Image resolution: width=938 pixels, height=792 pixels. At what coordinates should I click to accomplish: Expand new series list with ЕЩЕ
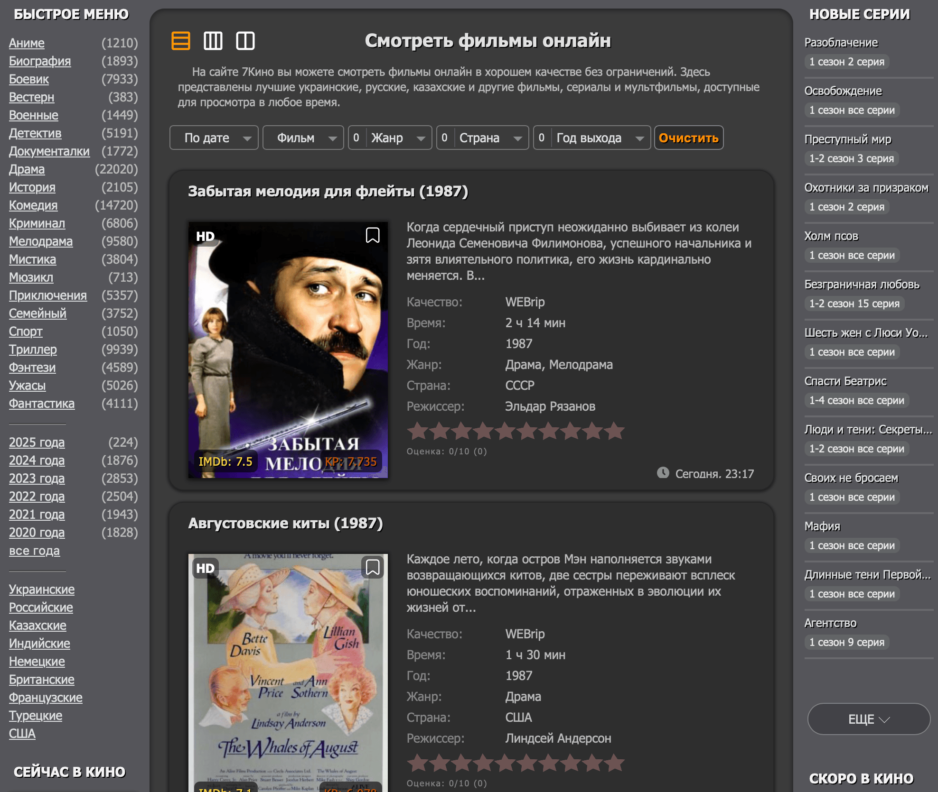coord(869,719)
